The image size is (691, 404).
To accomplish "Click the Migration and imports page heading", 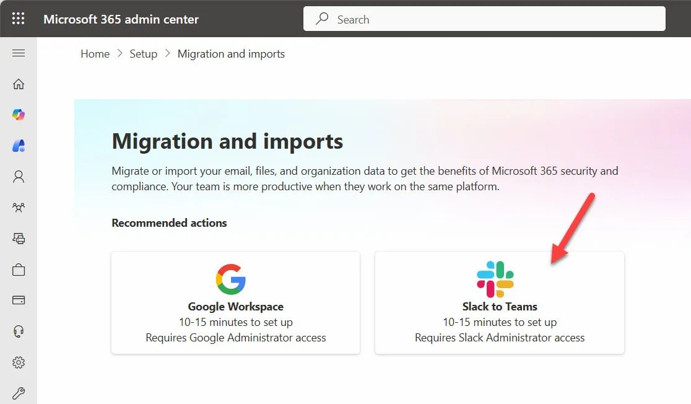I will [x=227, y=141].
